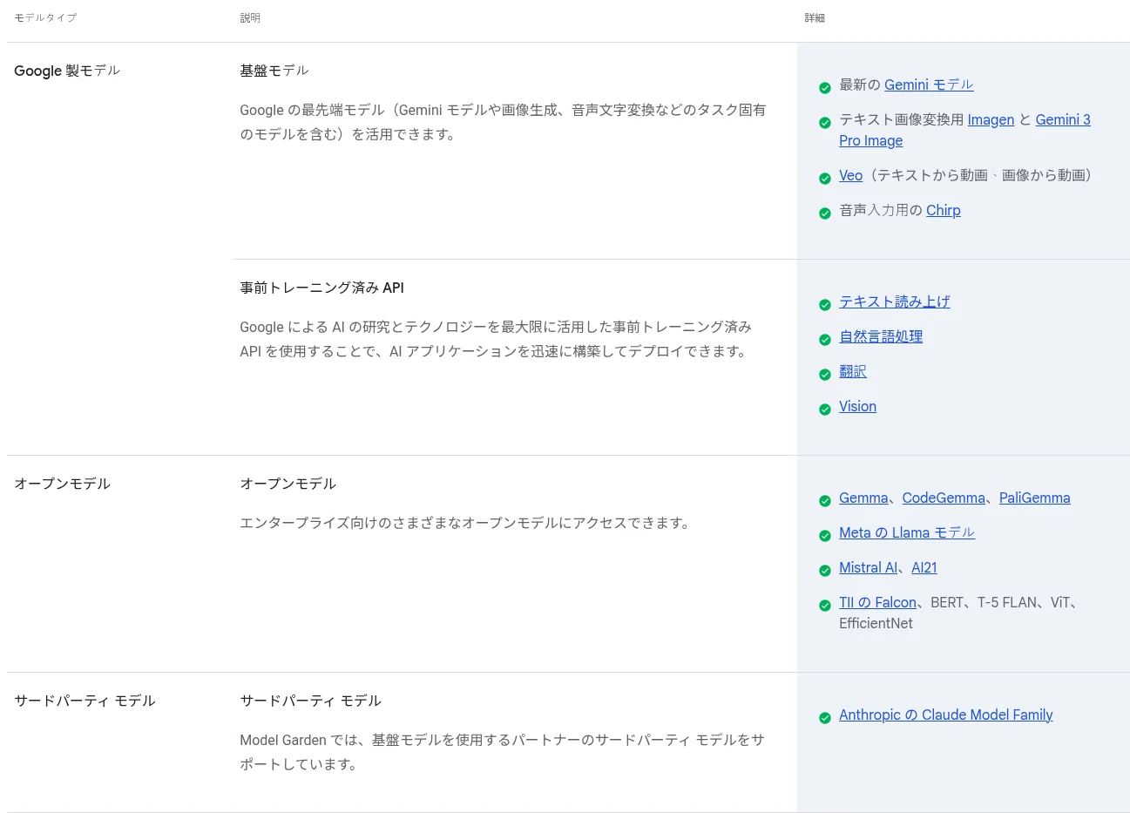
Task: Click the 説明 column header
Action: pyautogui.click(x=250, y=17)
